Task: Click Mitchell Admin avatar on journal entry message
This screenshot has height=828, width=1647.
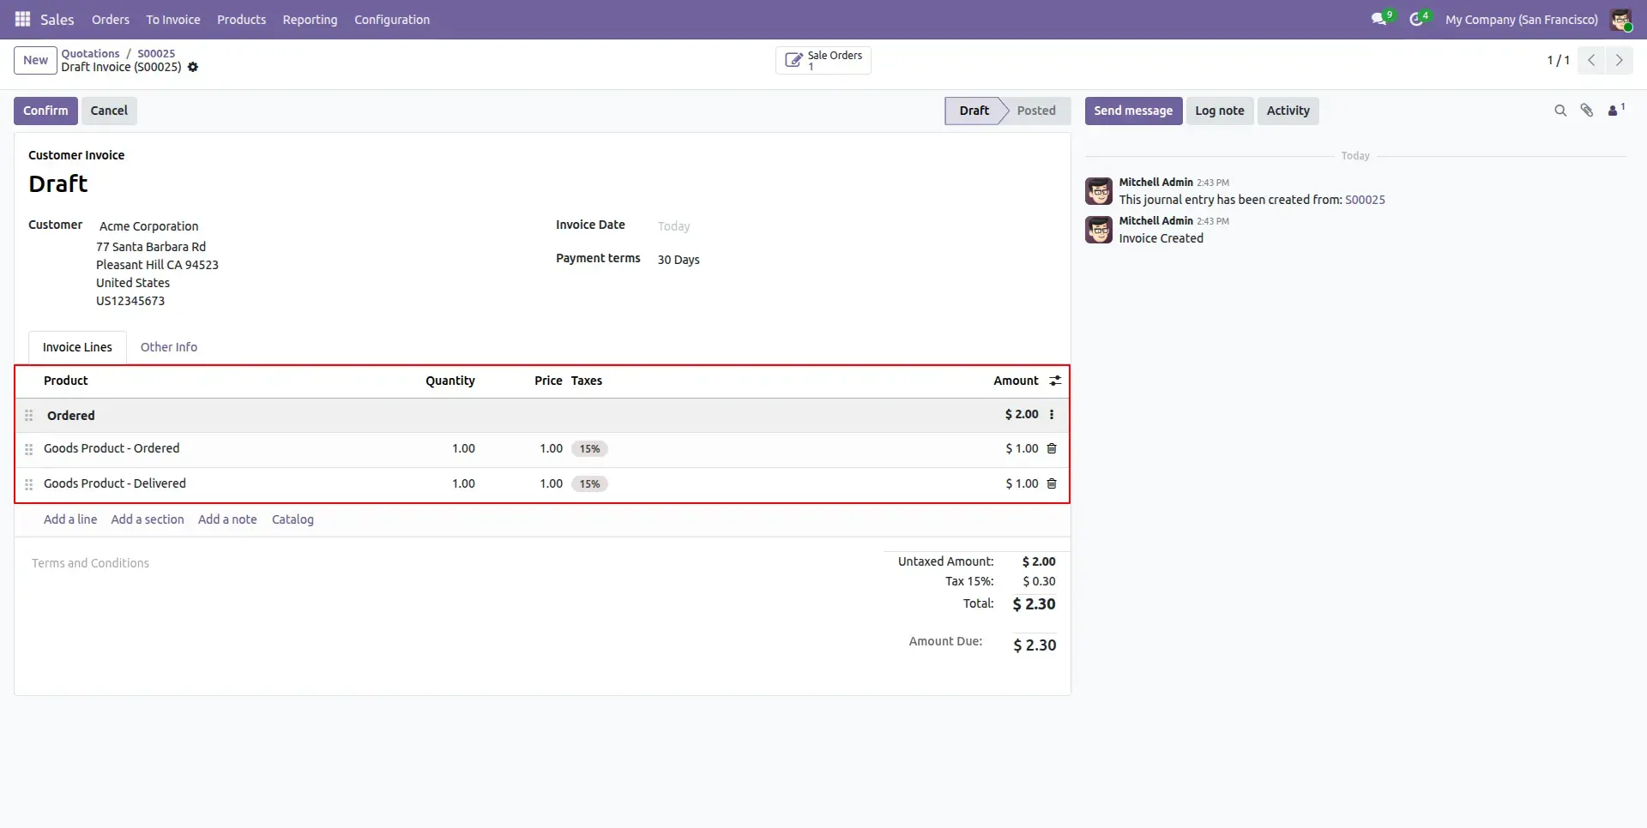Action: coord(1099,191)
